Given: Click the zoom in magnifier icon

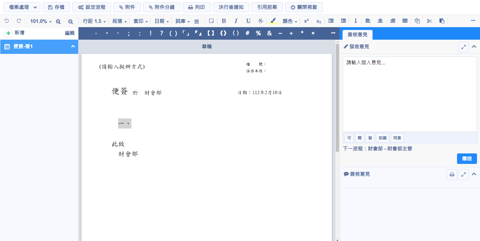Looking at the screenshot, I should click(x=58, y=21).
